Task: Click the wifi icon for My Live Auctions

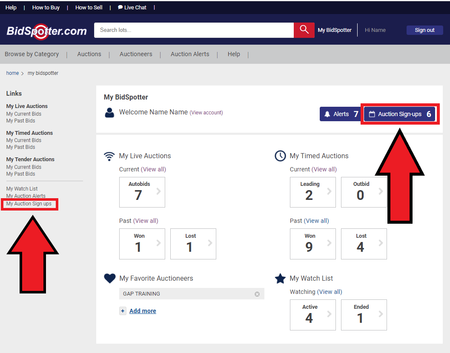Action: [109, 156]
